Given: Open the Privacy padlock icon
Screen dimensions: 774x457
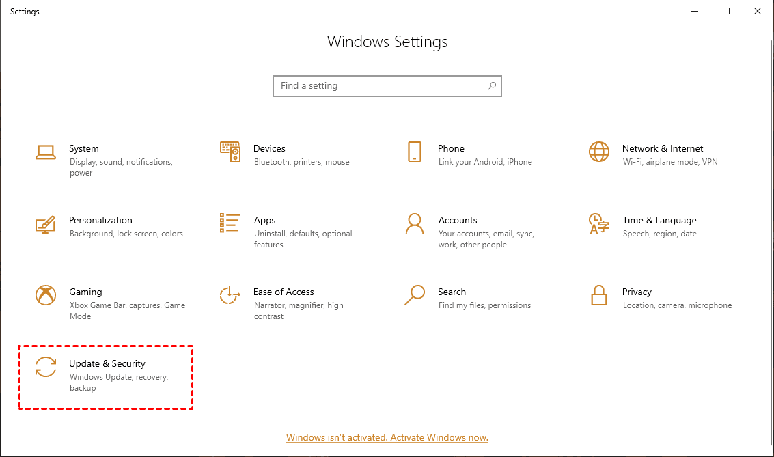Looking at the screenshot, I should [598, 295].
